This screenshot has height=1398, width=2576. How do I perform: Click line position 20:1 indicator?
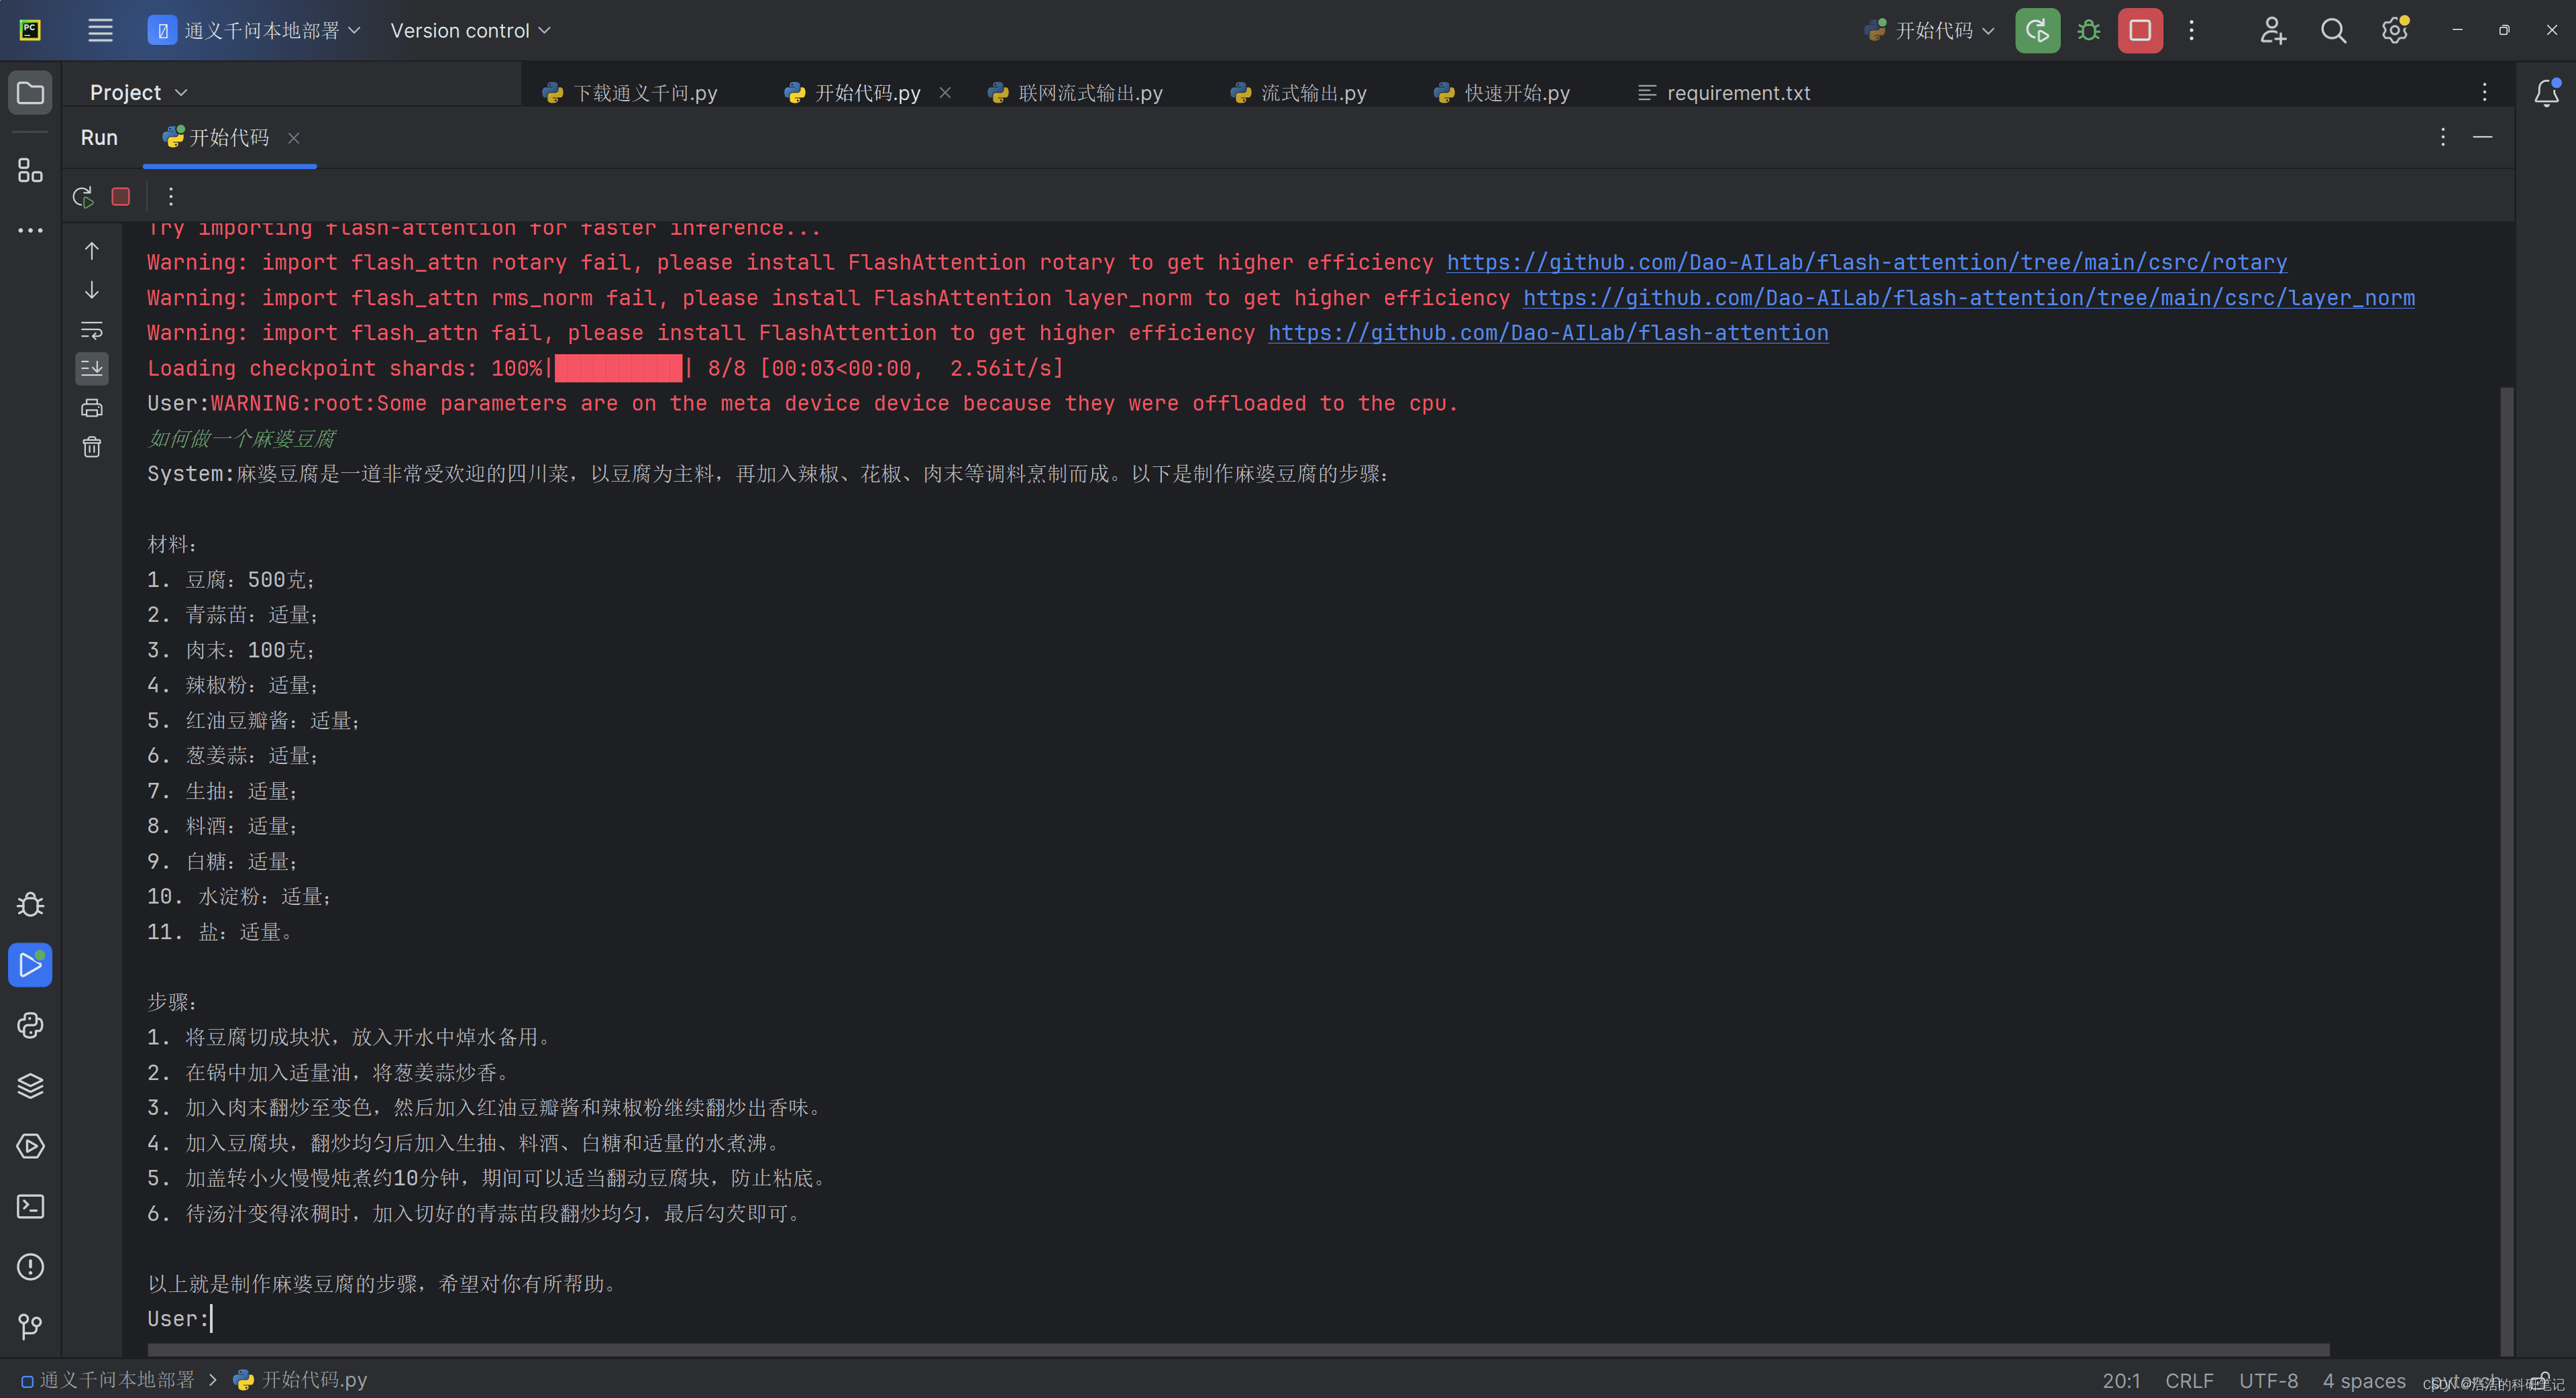pyautogui.click(x=2121, y=1380)
